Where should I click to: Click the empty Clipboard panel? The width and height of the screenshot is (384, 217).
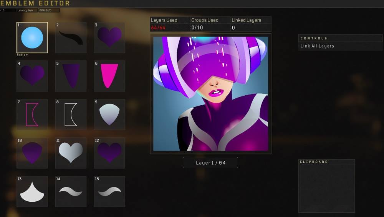[327, 188]
